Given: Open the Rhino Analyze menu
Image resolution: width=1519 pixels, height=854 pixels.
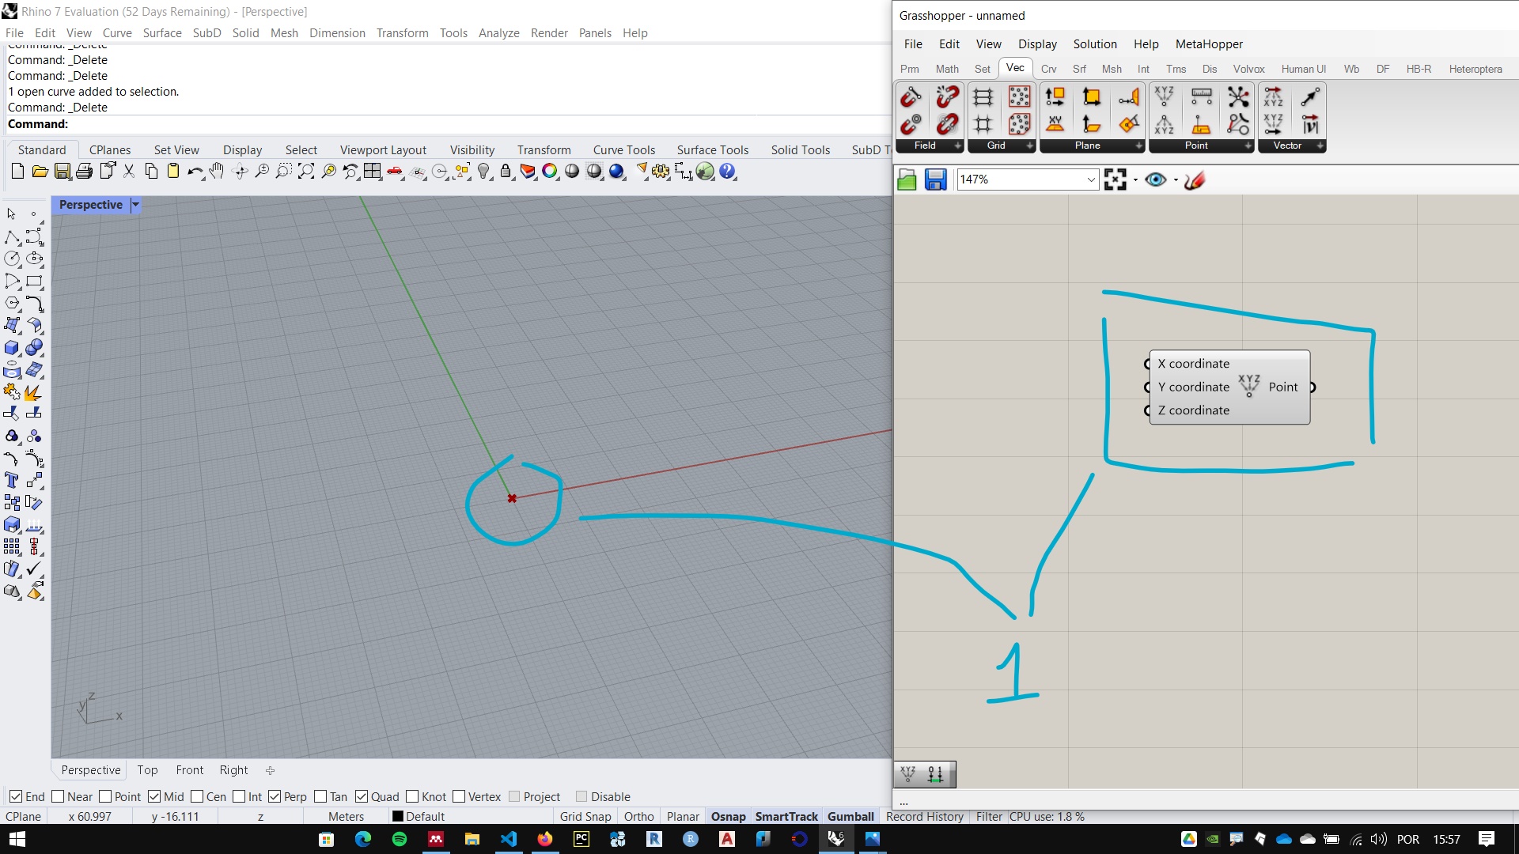Looking at the screenshot, I should [498, 33].
